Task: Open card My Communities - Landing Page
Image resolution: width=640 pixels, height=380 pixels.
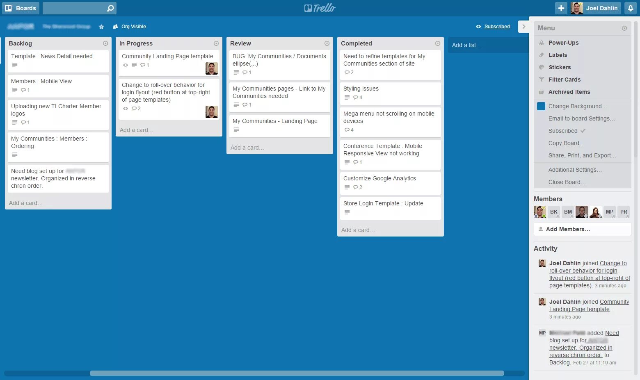Action: [x=280, y=126]
